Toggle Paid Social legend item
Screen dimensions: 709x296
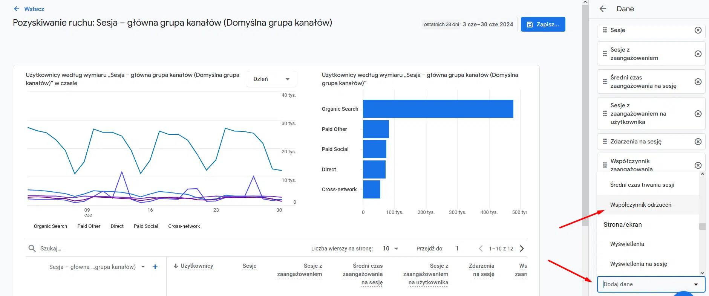[x=146, y=226]
